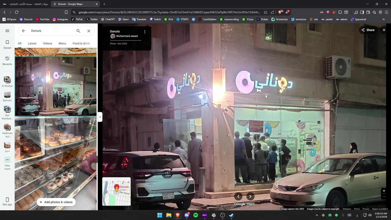
Task: Switch to the Latest tab
Action: [32, 43]
